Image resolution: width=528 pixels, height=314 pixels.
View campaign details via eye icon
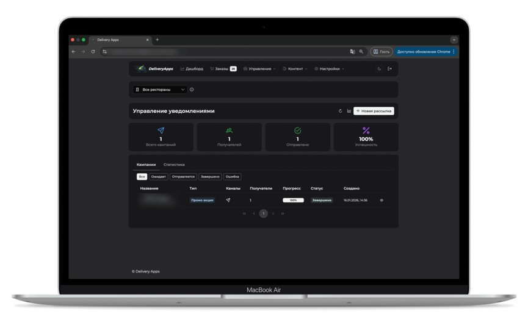(382, 200)
